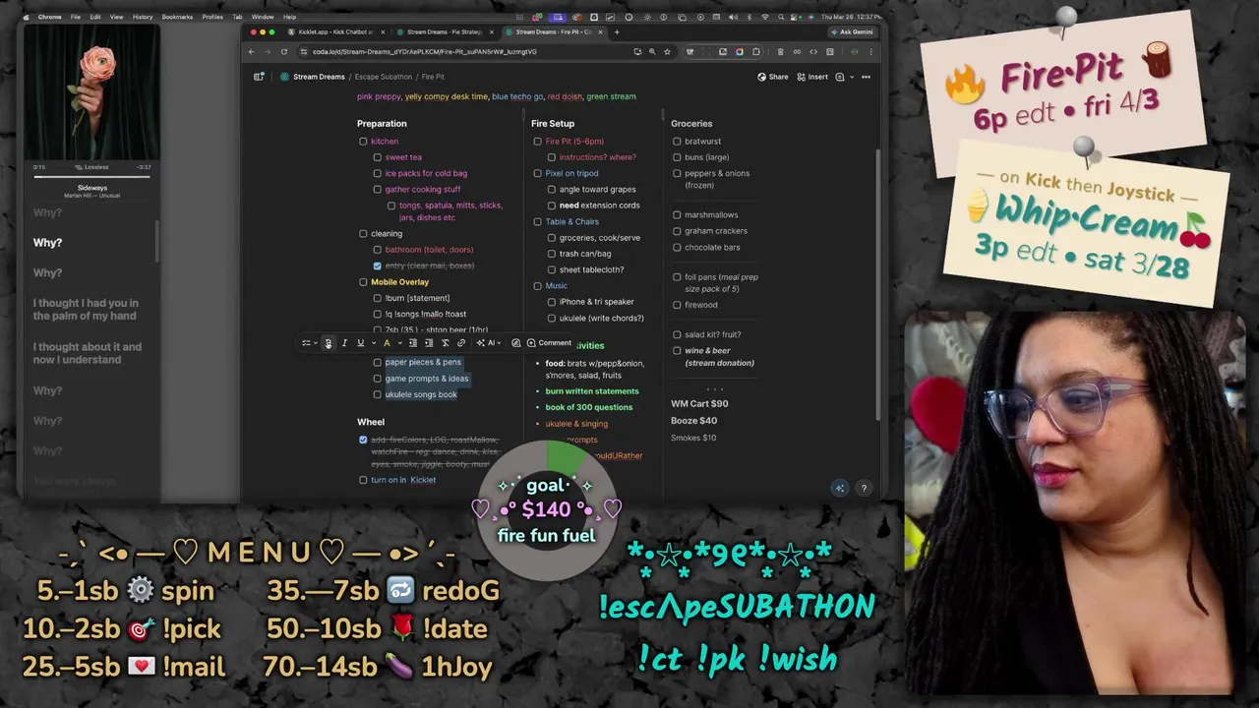This screenshot has height=708, width=1259.
Task: Open Stream Dreams breadcrumb link
Action: point(319,77)
